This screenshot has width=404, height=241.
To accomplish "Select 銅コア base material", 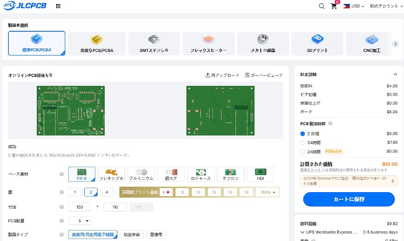I will pos(171,174).
